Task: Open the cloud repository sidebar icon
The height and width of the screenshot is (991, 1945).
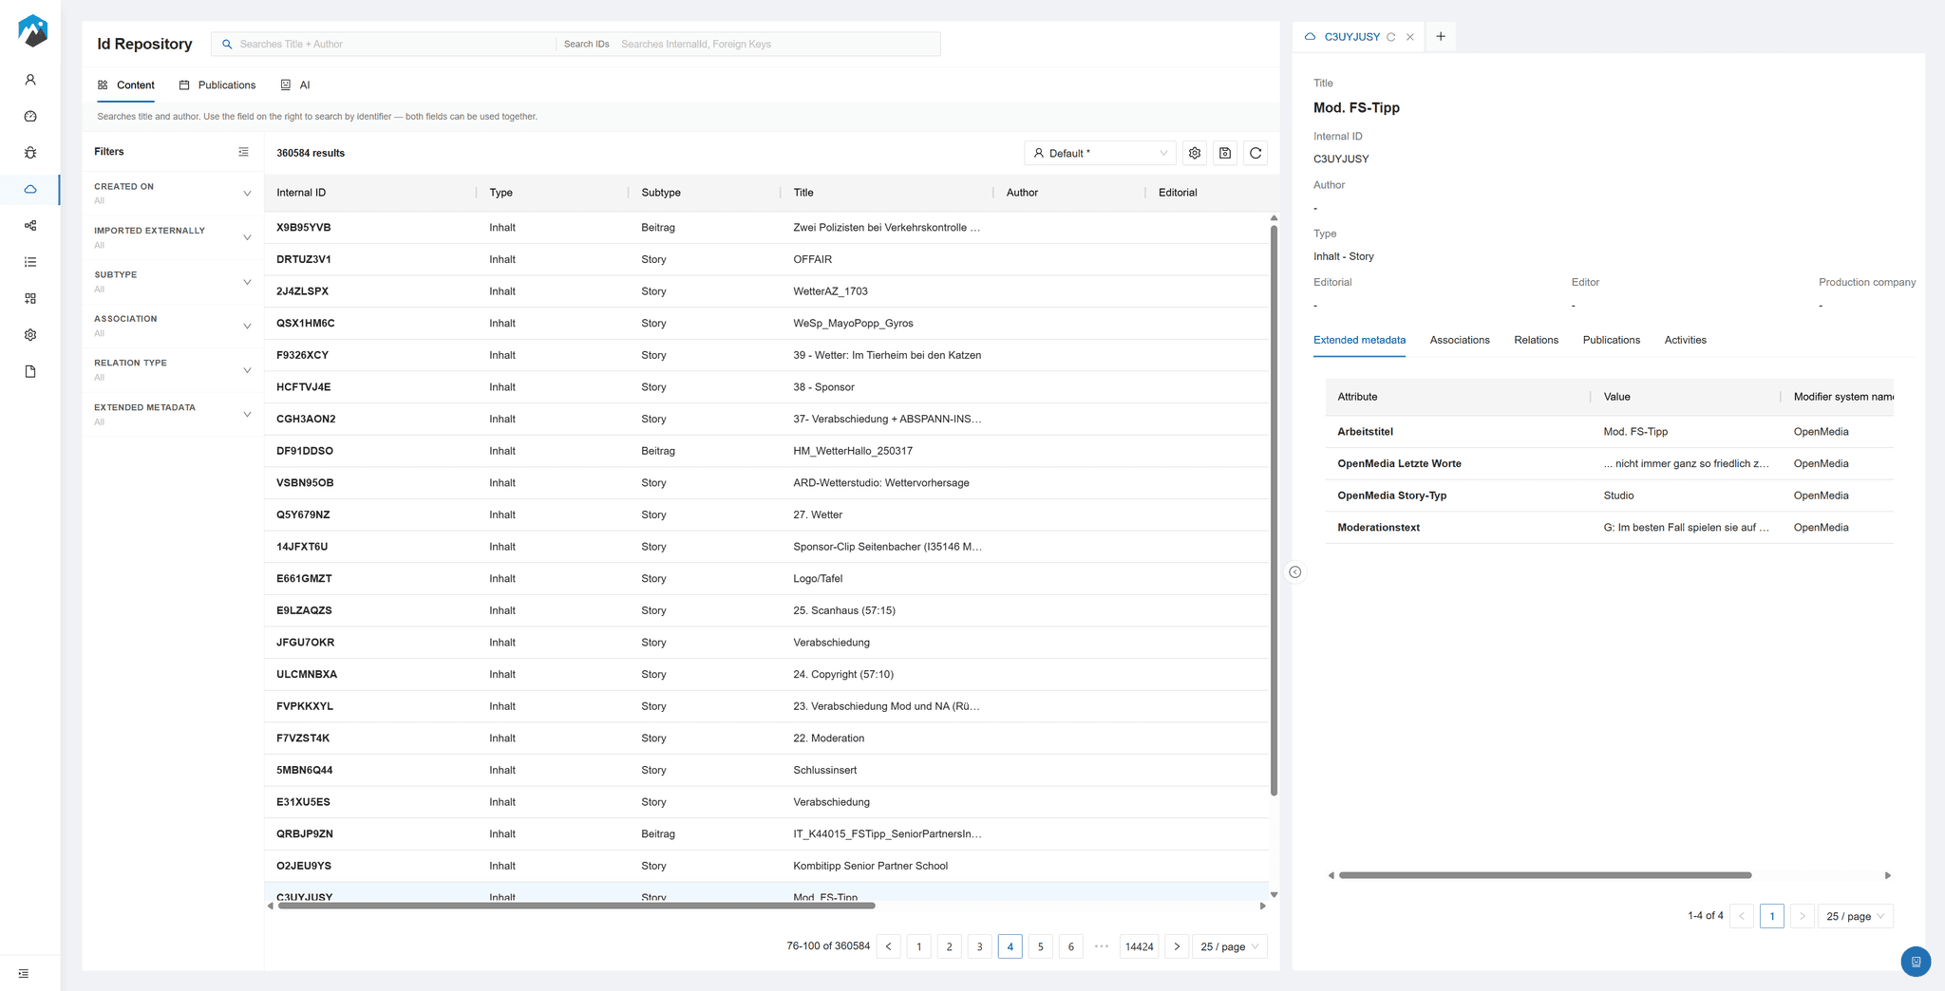Action: coord(30,189)
